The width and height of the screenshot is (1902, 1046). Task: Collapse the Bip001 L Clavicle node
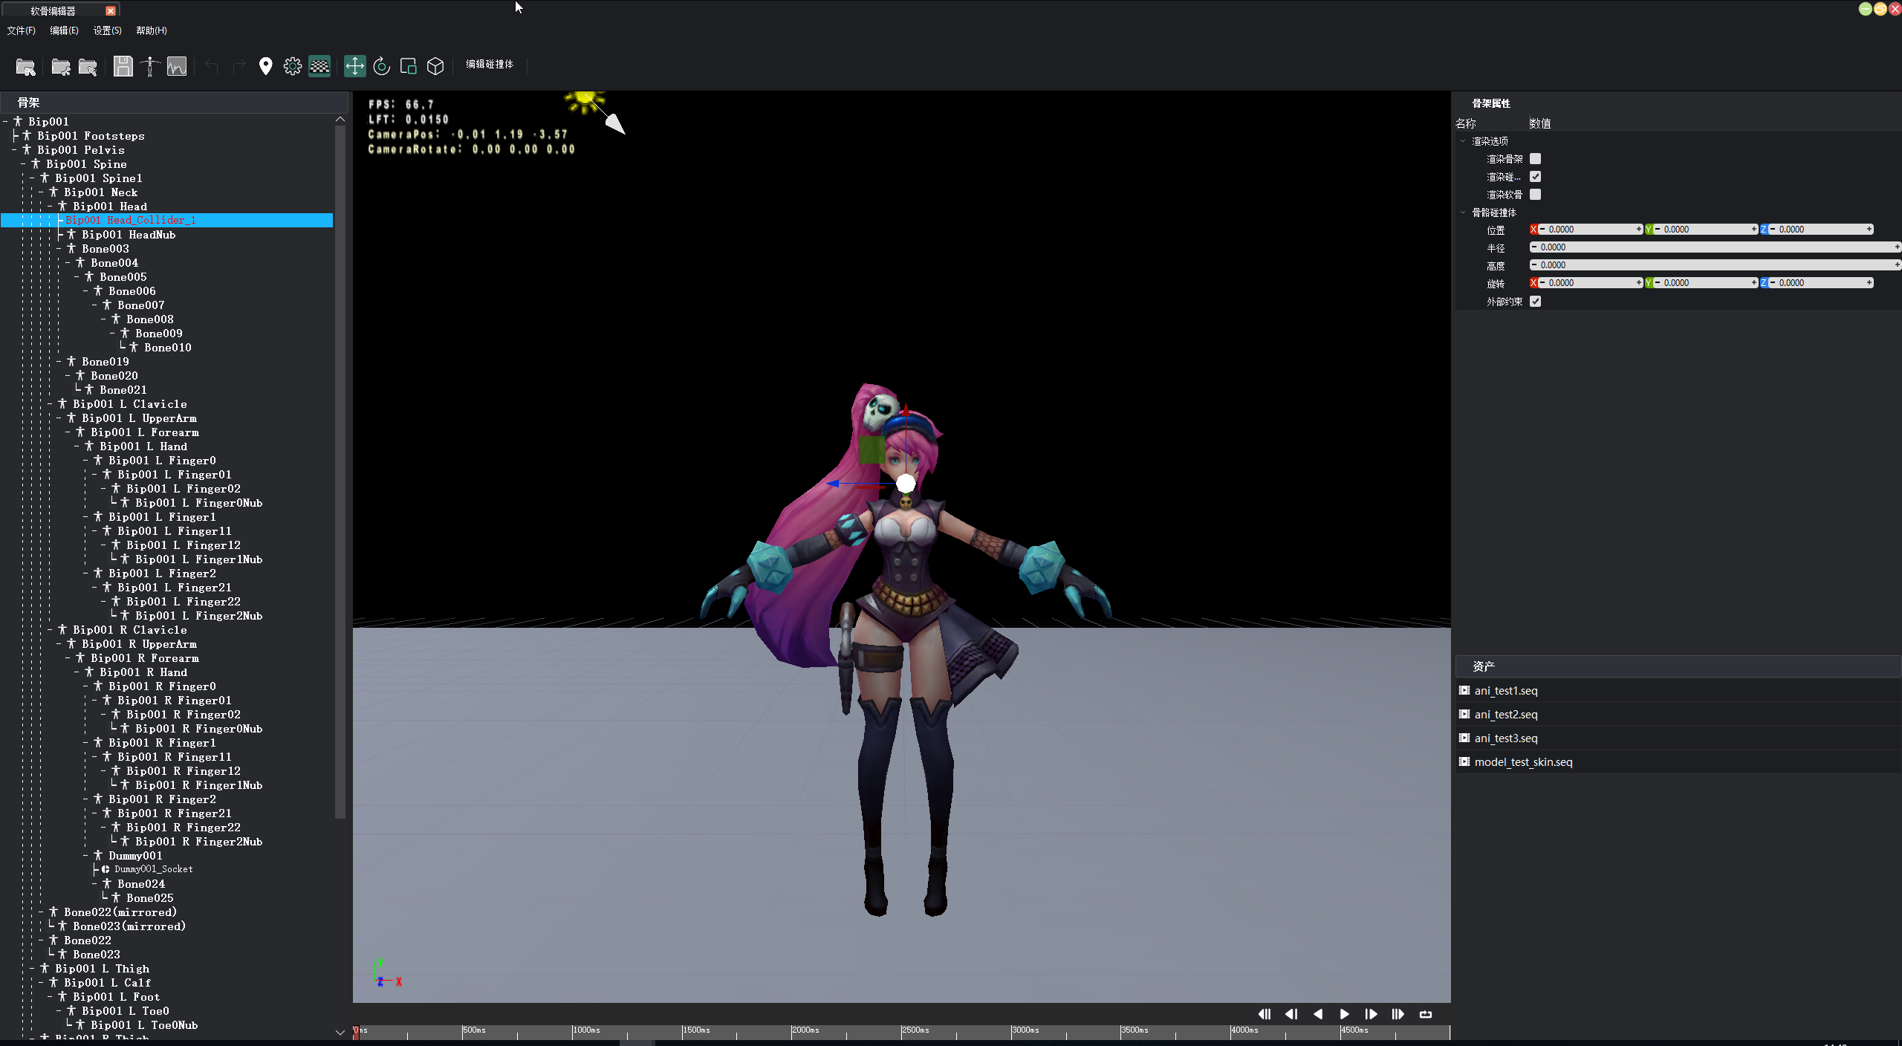pyautogui.click(x=51, y=403)
